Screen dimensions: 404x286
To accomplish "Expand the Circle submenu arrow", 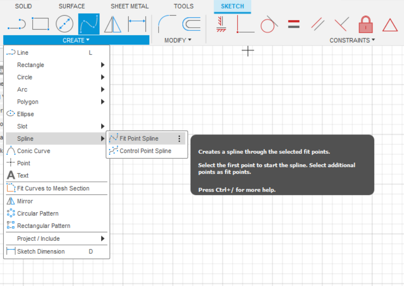I will [103, 77].
